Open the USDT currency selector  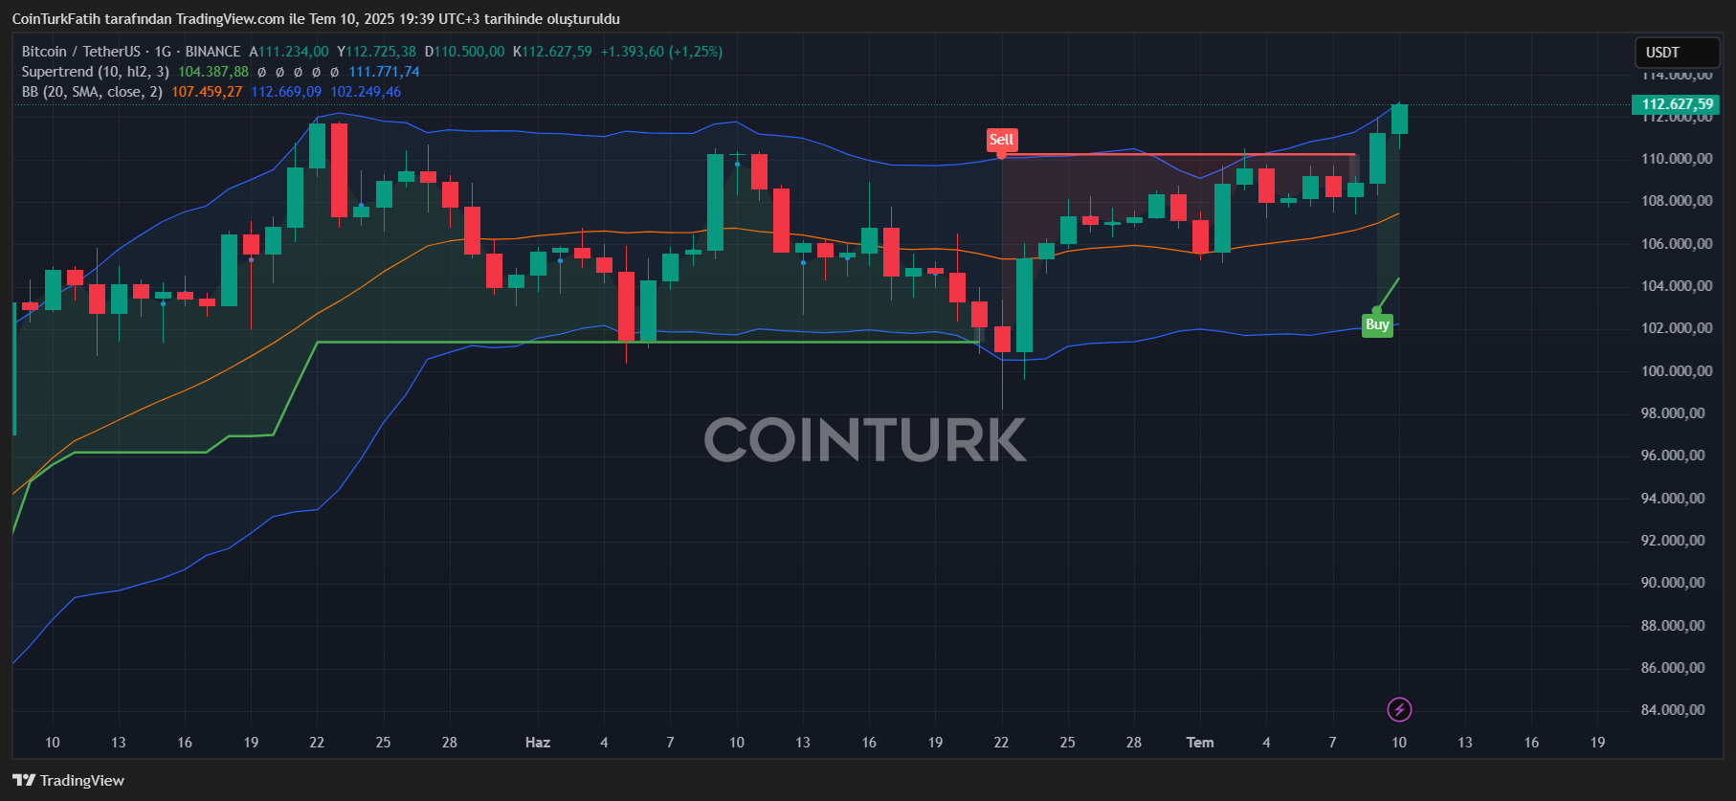coord(1678,53)
